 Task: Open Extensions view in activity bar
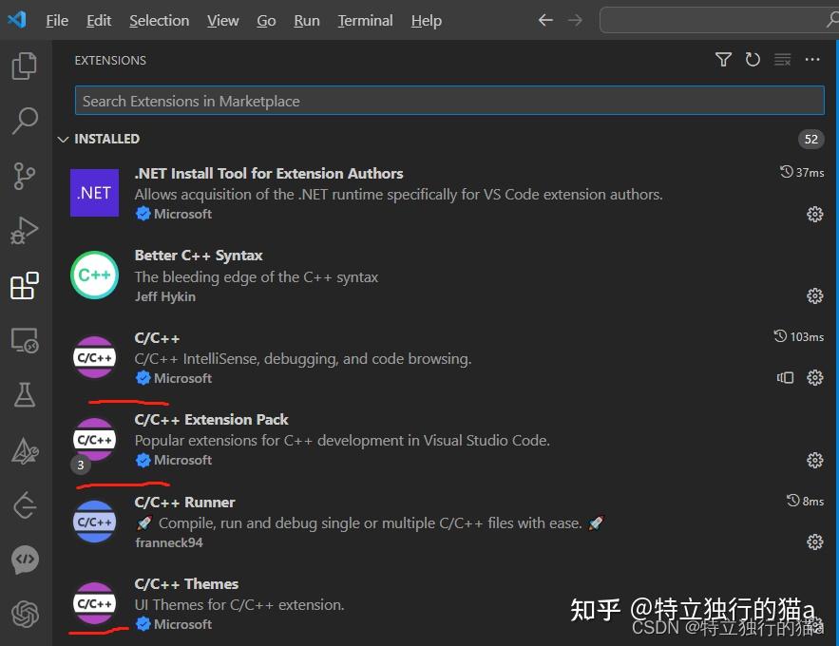(x=25, y=286)
